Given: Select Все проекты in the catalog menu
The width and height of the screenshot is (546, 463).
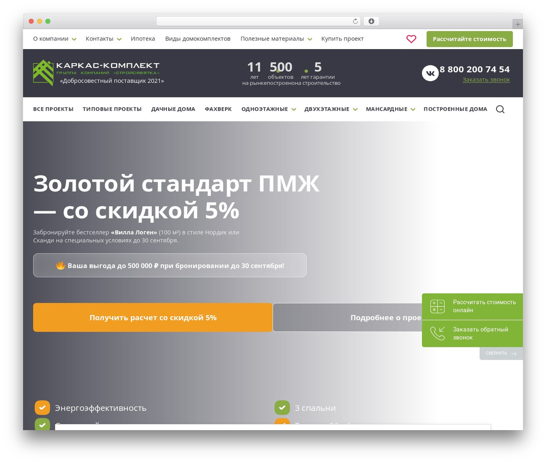Looking at the screenshot, I should (53, 109).
